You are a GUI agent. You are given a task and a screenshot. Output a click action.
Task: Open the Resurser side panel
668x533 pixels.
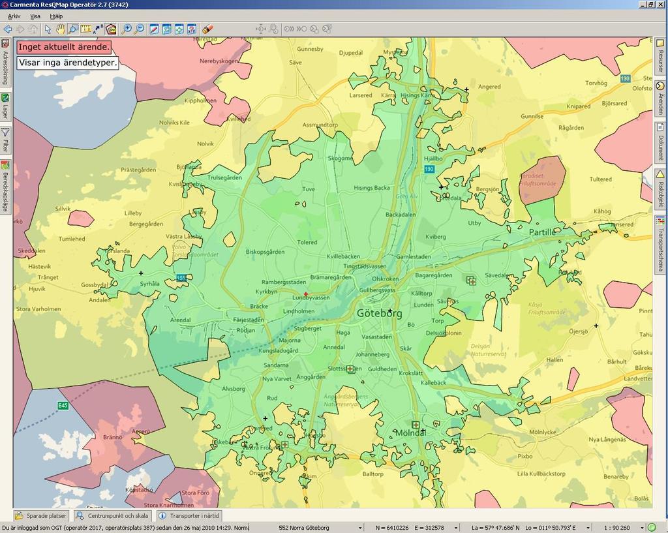[660, 56]
